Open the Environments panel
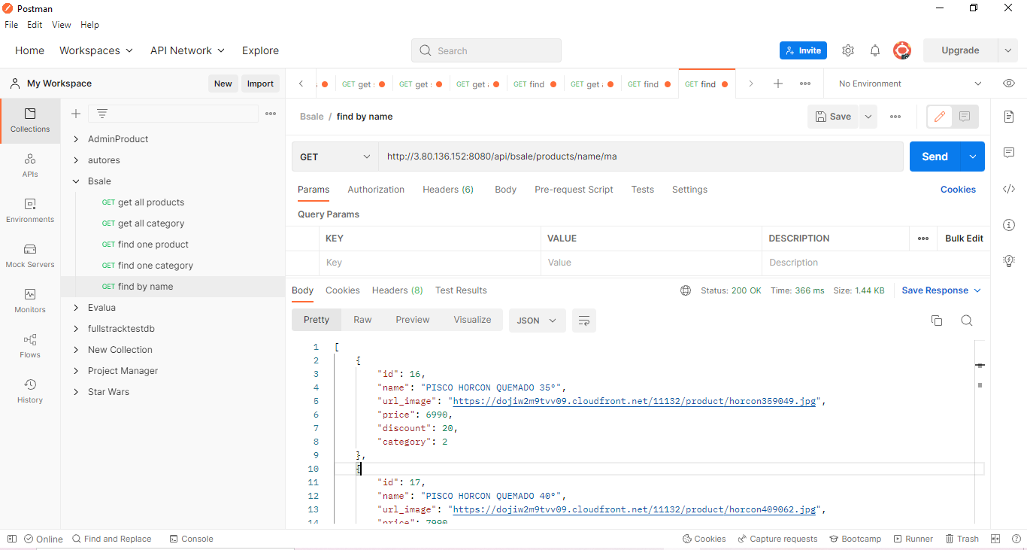 29,211
